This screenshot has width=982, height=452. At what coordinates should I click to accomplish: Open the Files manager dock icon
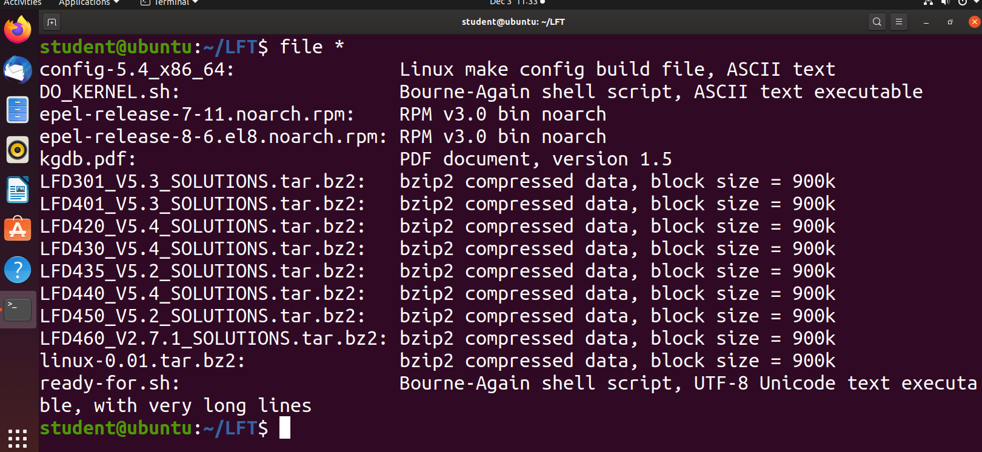click(x=18, y=110)
